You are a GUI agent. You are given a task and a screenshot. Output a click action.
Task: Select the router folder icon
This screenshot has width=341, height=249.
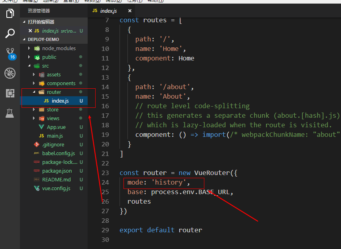coord(41,92)
